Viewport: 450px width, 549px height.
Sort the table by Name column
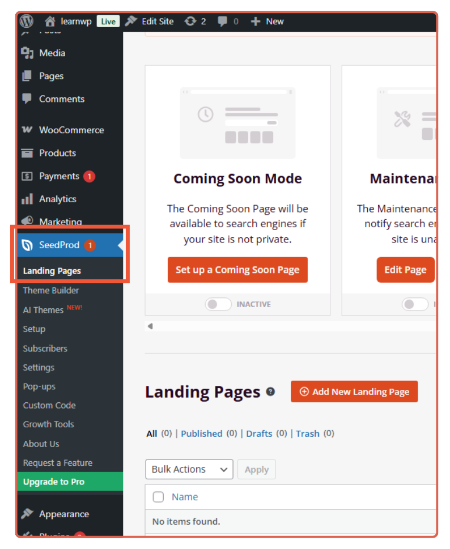(185, 497)
